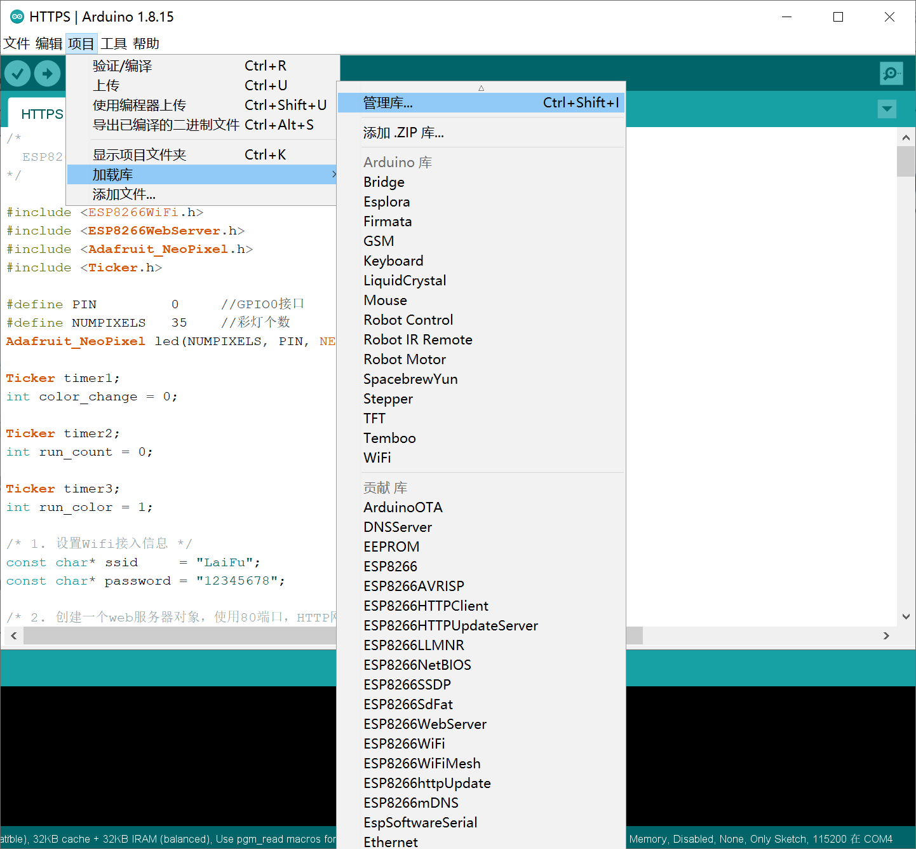
Task: Click the Upload arrow icon
Action: pyautogui.click(x=48, y=73)
